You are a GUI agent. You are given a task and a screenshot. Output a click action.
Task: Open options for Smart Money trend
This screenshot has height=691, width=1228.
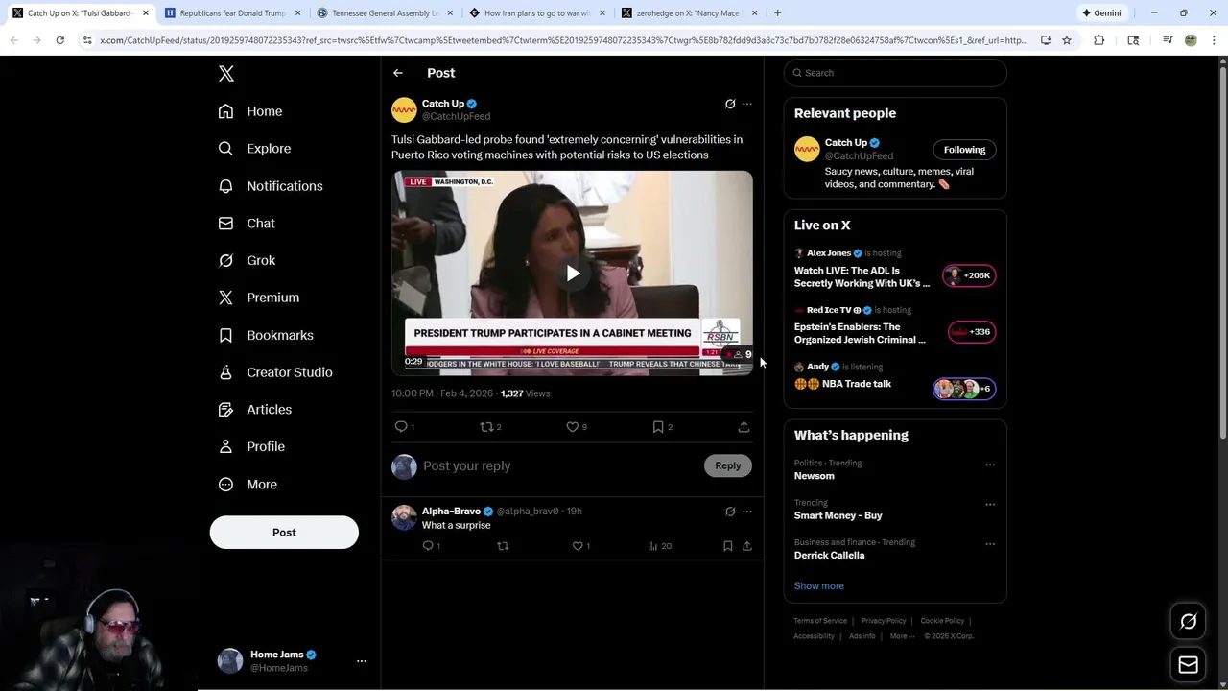(x=990, y=504)
